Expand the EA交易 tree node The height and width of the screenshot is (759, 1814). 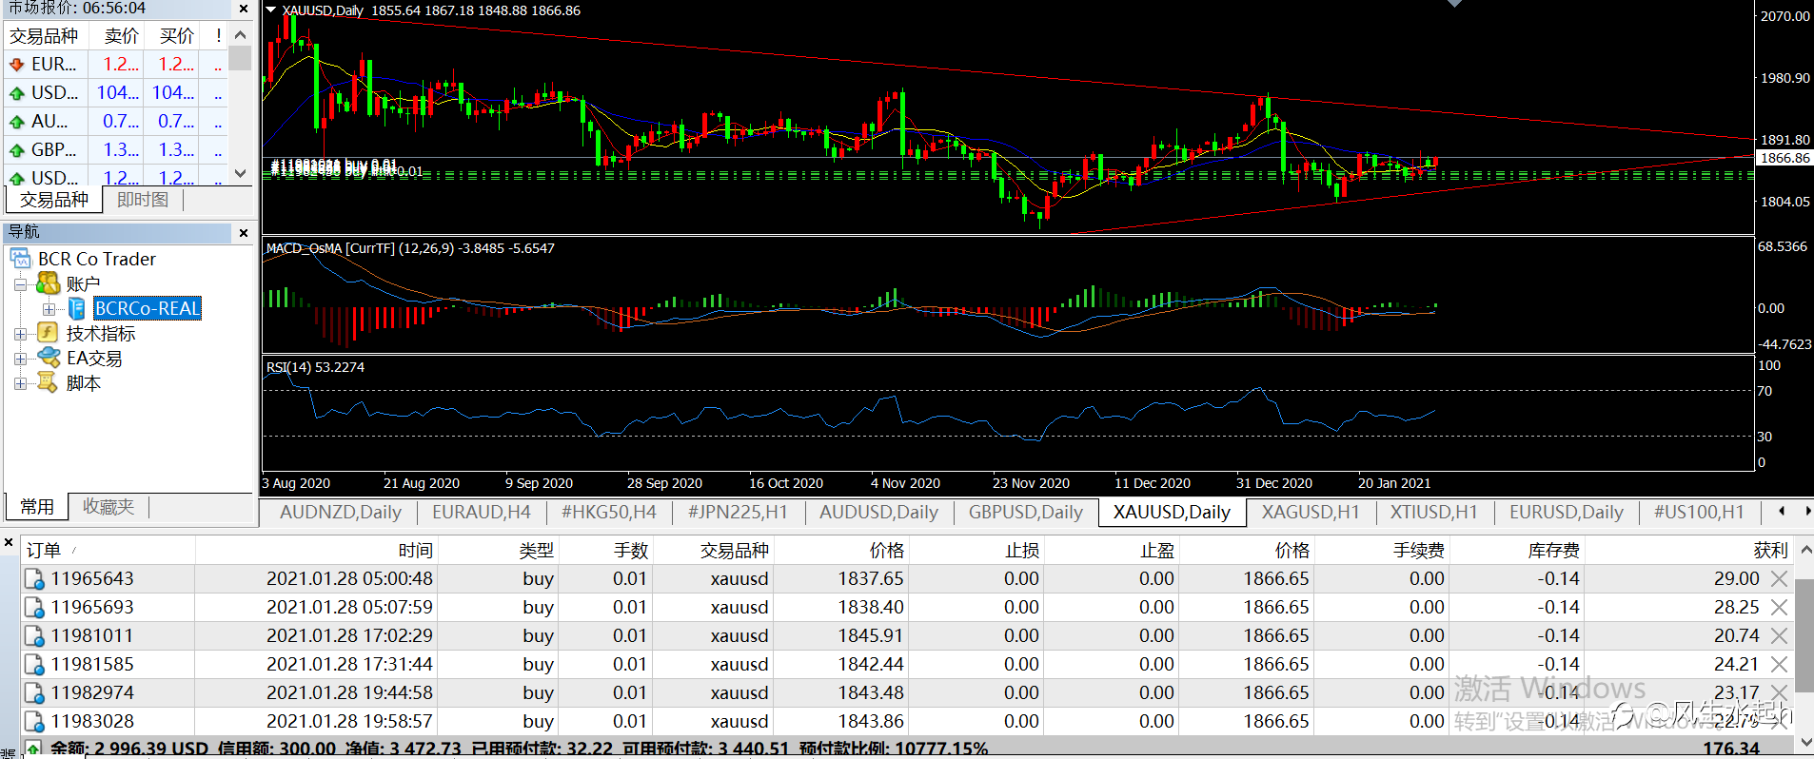[x=20, y=358]
